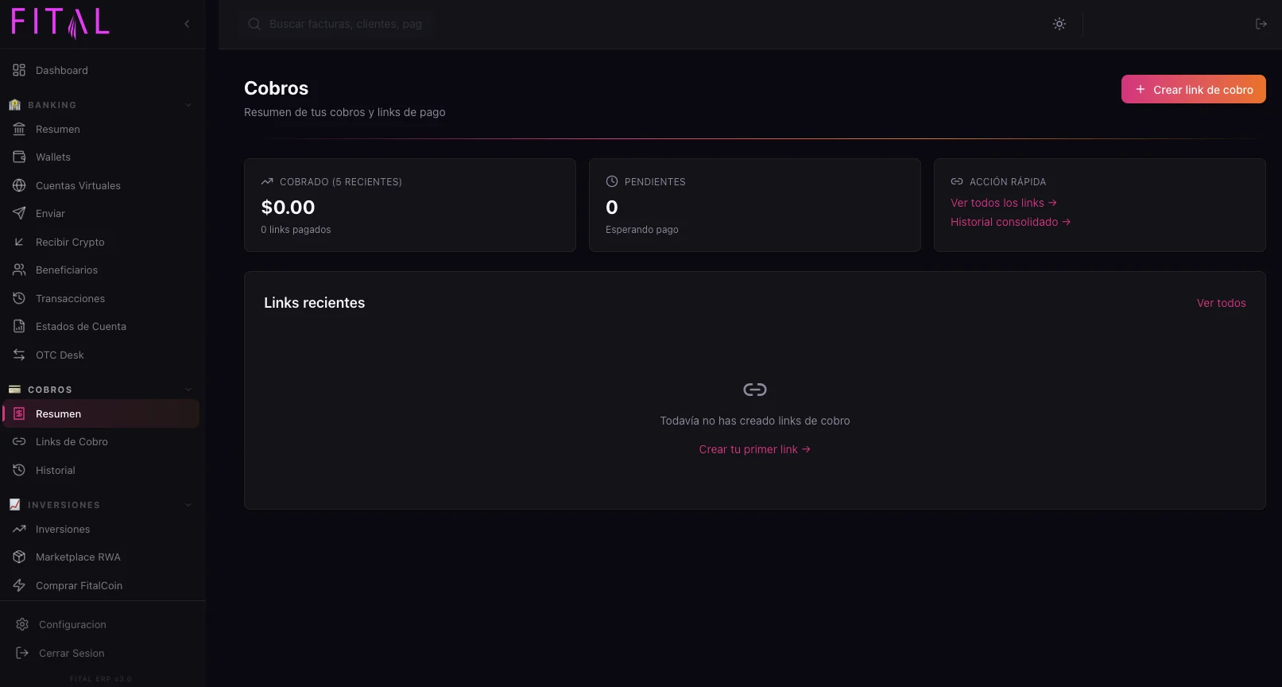Click the trending icon on COBRADO card
Screen dimensions: 1282x687
pos(267,182)
